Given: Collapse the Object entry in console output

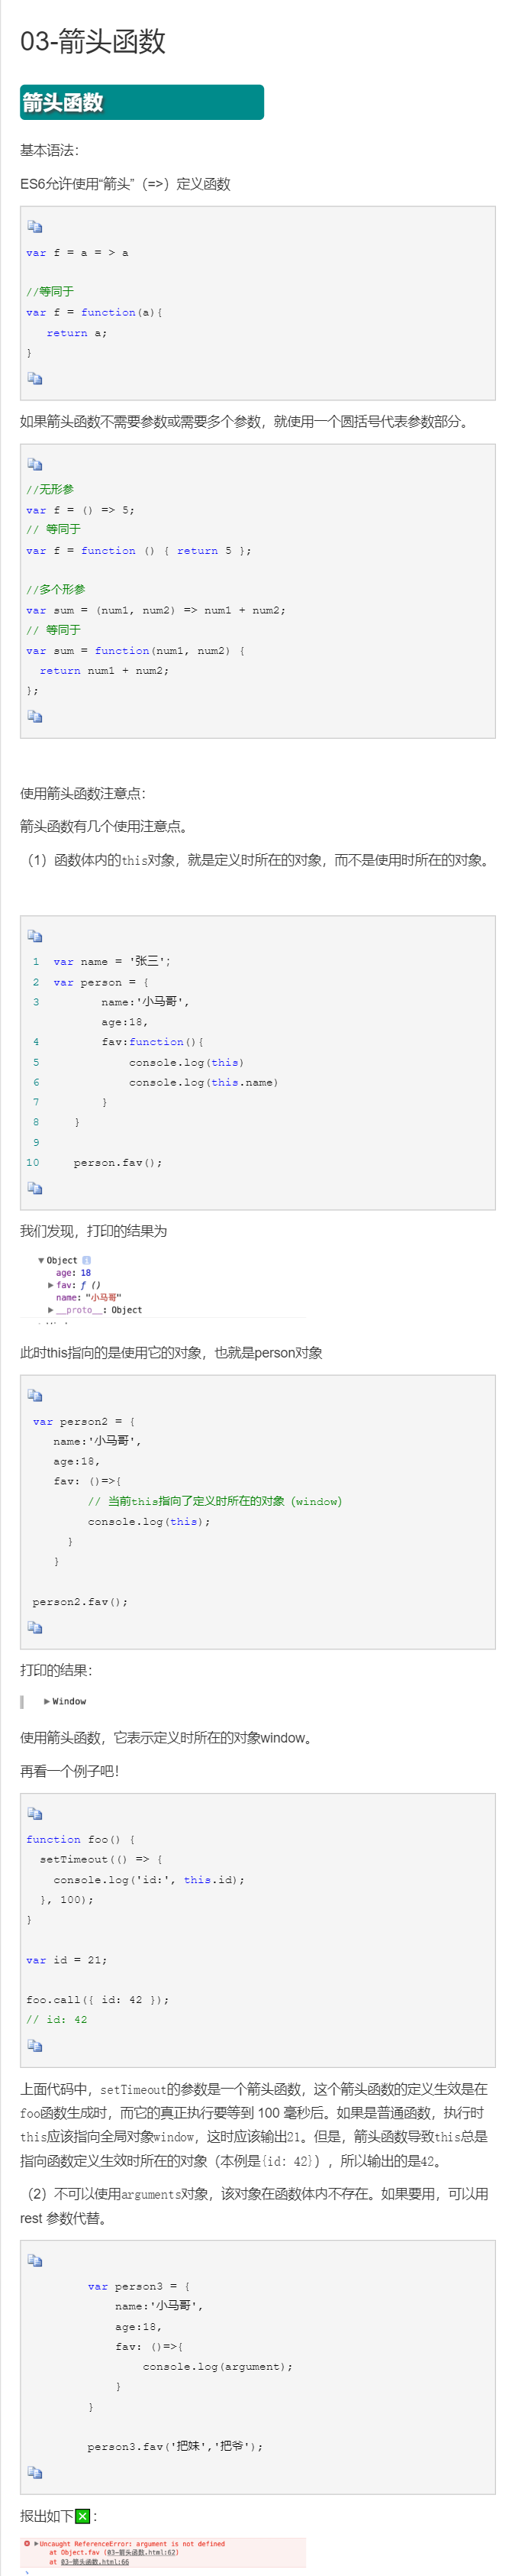Looking at the screenshot, I should pyautogui.click(x=41, y=1260).
